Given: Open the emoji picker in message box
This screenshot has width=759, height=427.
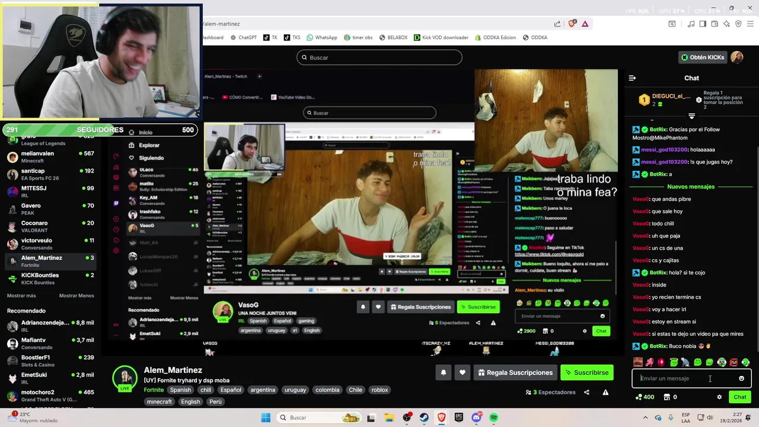Looking at the screenshot, I should [741, 378].
